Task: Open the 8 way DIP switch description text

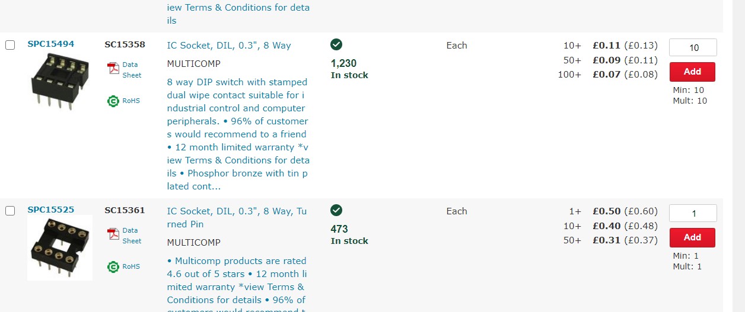Action: click(x=238, y=134)
